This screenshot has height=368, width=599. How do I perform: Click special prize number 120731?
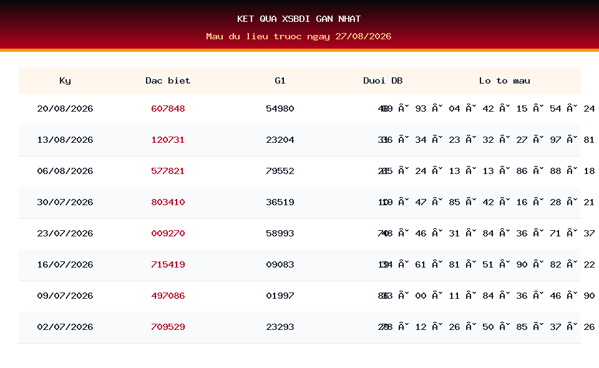point(168,140)
